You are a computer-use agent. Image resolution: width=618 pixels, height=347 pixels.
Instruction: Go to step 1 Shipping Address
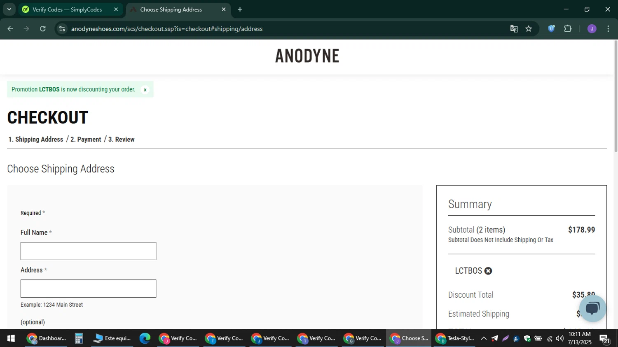pyautogui.click(x=36, y=140)
